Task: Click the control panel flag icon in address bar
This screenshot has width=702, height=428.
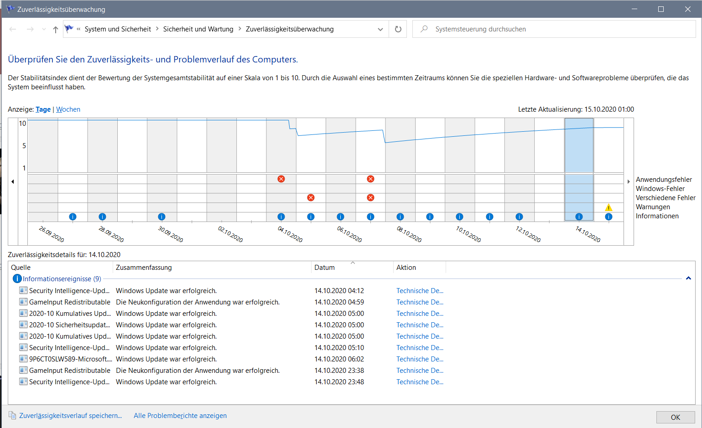Action: click(69, 29)
